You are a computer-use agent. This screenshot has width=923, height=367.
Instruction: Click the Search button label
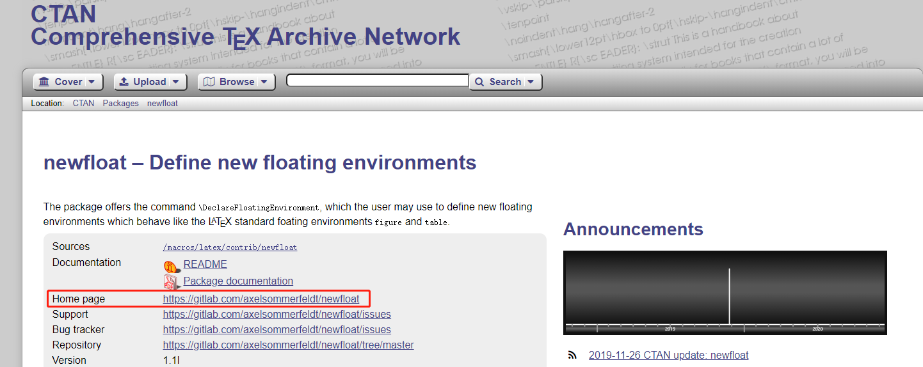[505, 82]
